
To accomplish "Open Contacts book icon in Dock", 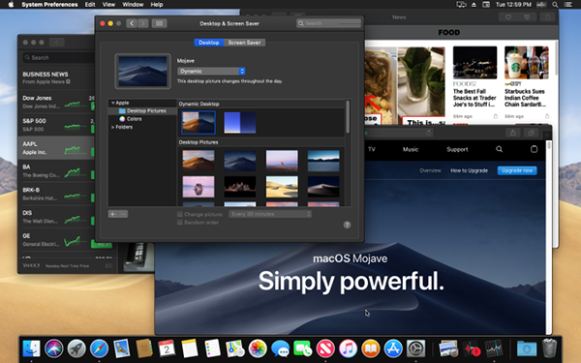I will [x=144, y=348].
